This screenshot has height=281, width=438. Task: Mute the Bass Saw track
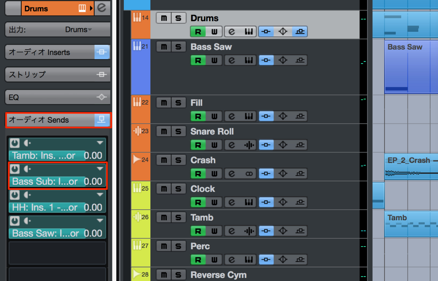[x=164, y=47]
